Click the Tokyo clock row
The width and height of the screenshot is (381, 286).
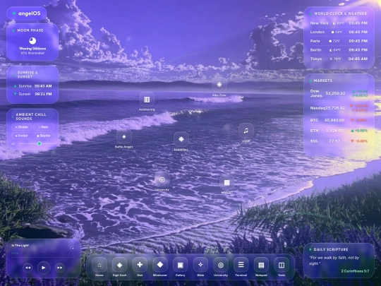(339, 59)
